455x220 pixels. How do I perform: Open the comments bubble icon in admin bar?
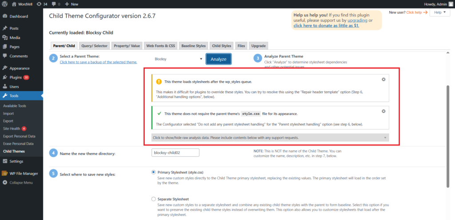pyautogui.click(x=54, y=4)
